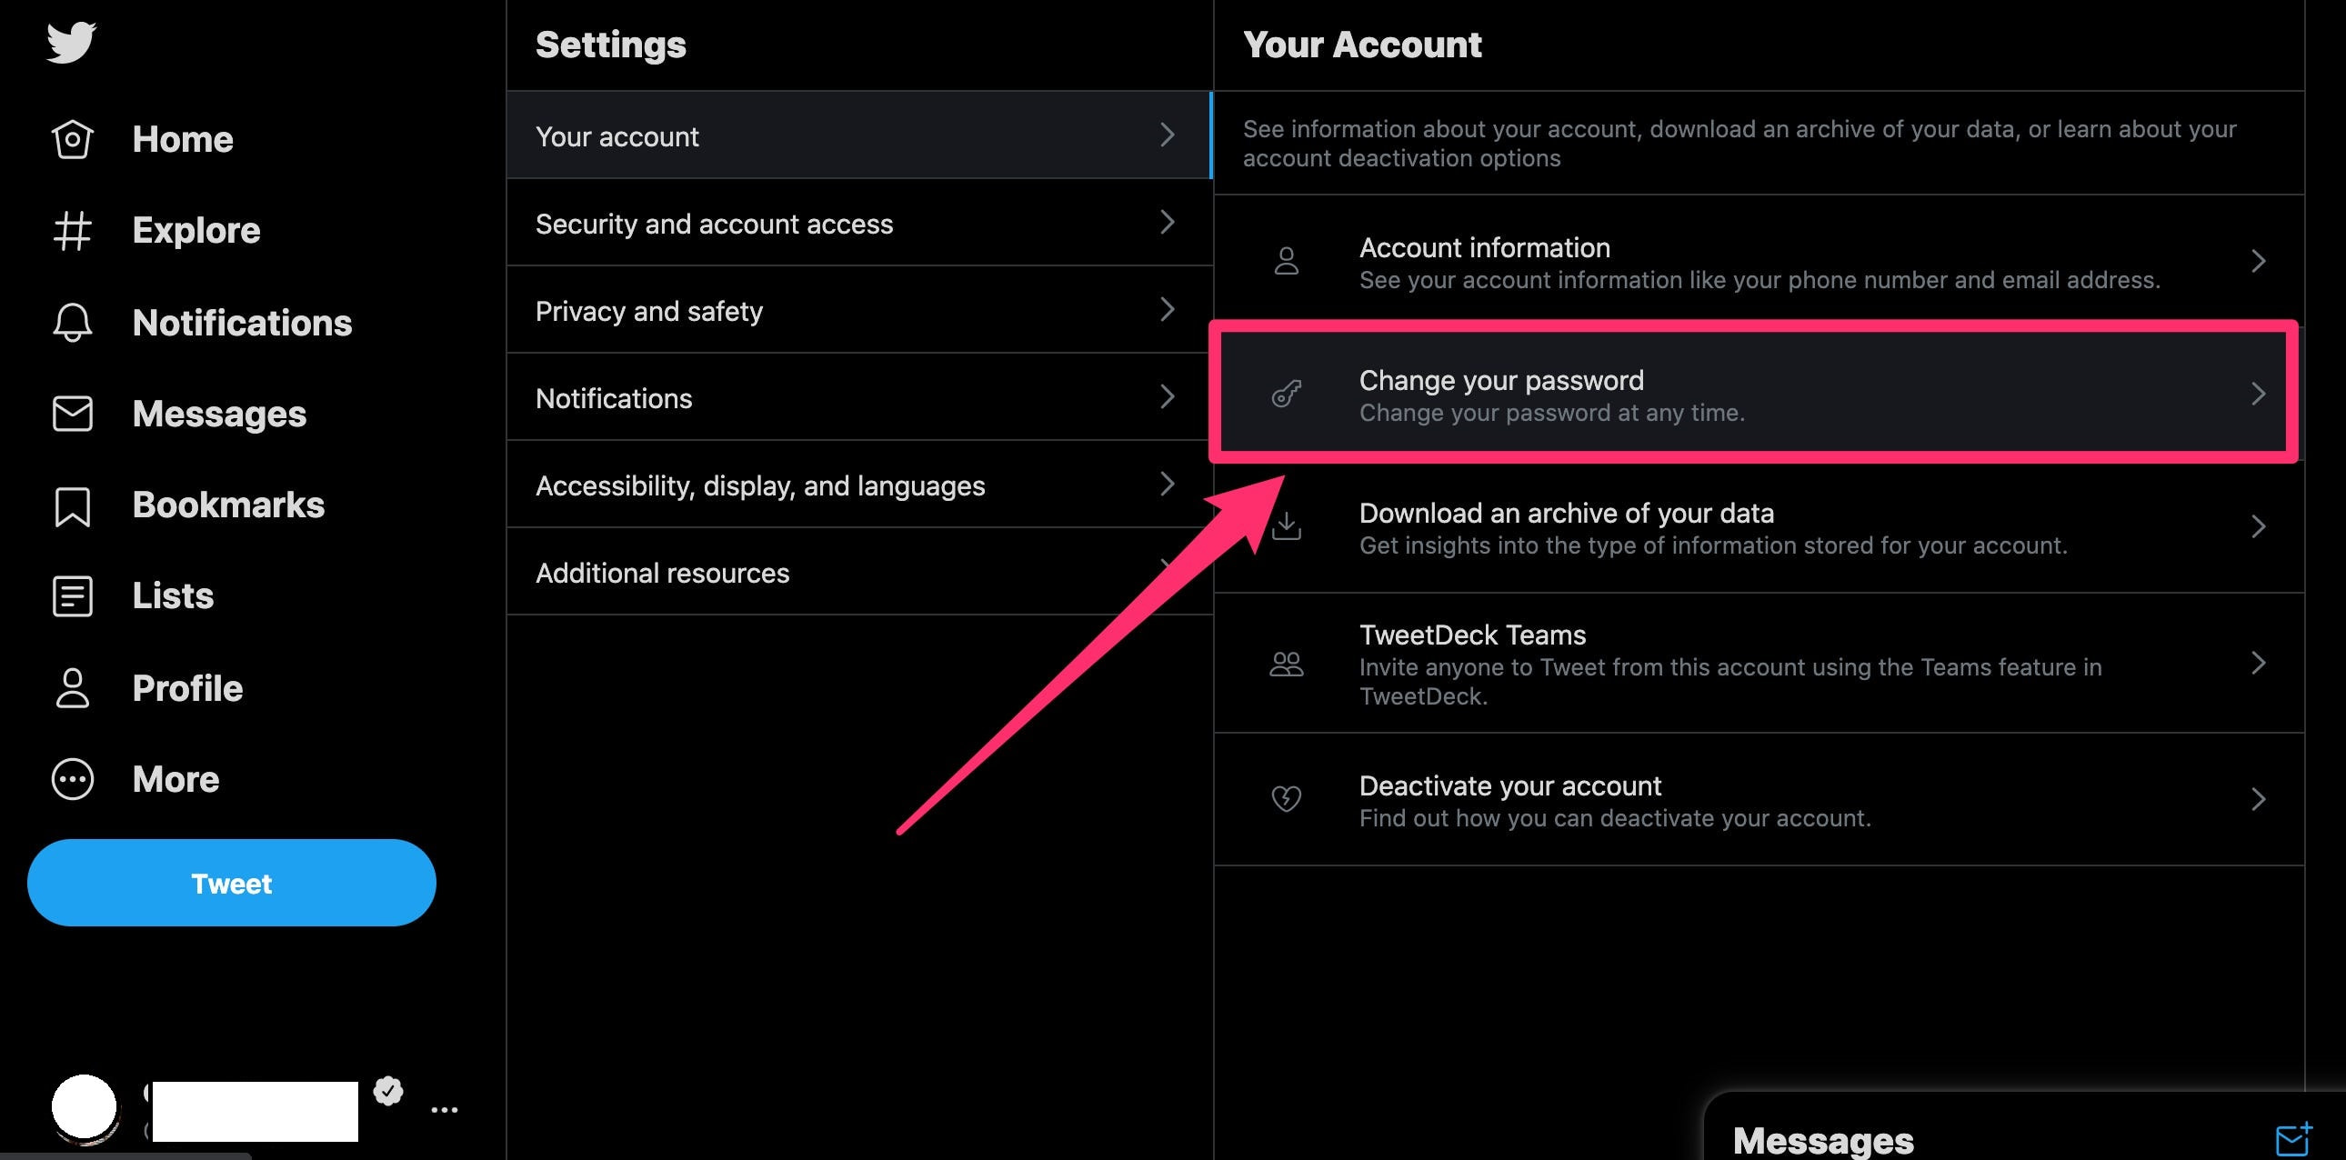Compose new message in Messages drawer

tap(2292, 1138)
